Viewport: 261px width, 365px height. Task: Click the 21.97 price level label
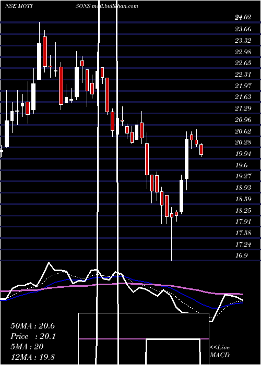[x=243, y=86]
